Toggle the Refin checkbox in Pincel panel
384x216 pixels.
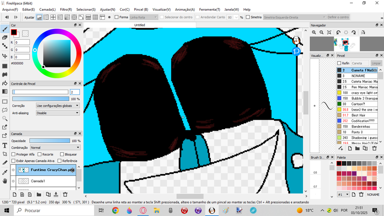point(339,63)
